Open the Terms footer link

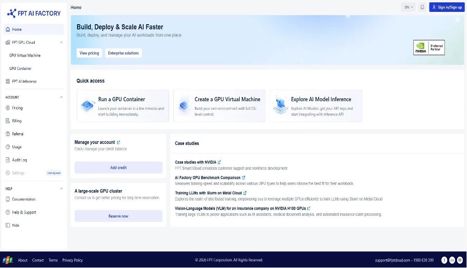pos(53,260)
